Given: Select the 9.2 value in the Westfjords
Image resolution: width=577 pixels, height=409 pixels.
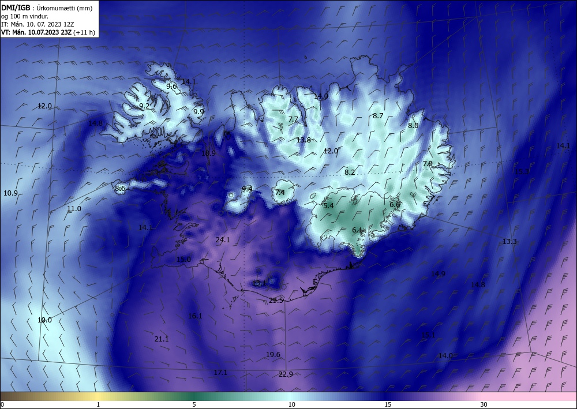Looking at the screenshot, I should (x=144, y=106).
